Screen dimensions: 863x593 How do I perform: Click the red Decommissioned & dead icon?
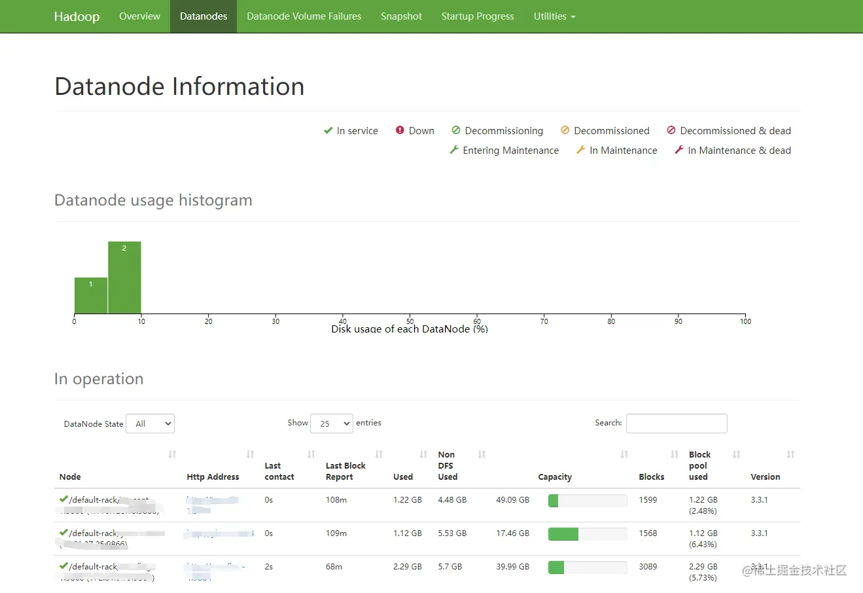pyautogui.click(x=671, y=130)
